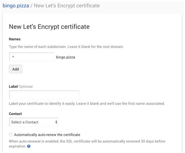Viewport: 185px width, 153px height.
Task: Click the 'Names' field label
Action: (x=14, y=39)
